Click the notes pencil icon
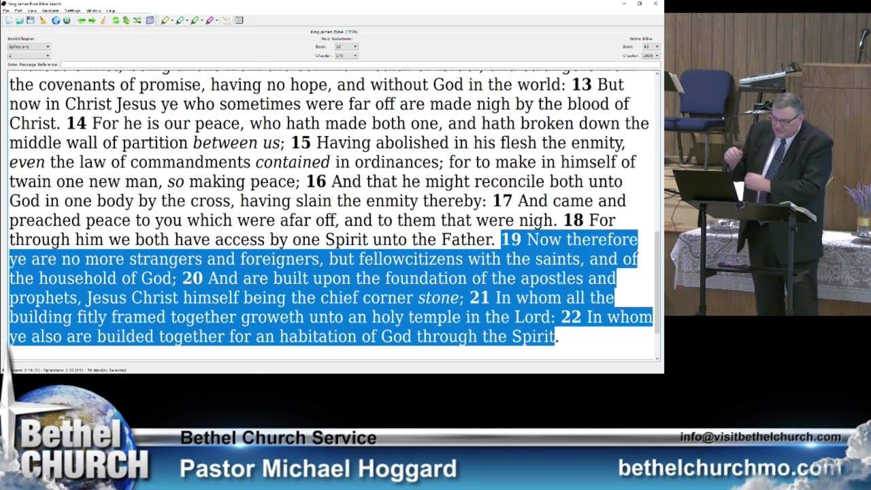The image size is (871, 490). click(x=226, y=20)
